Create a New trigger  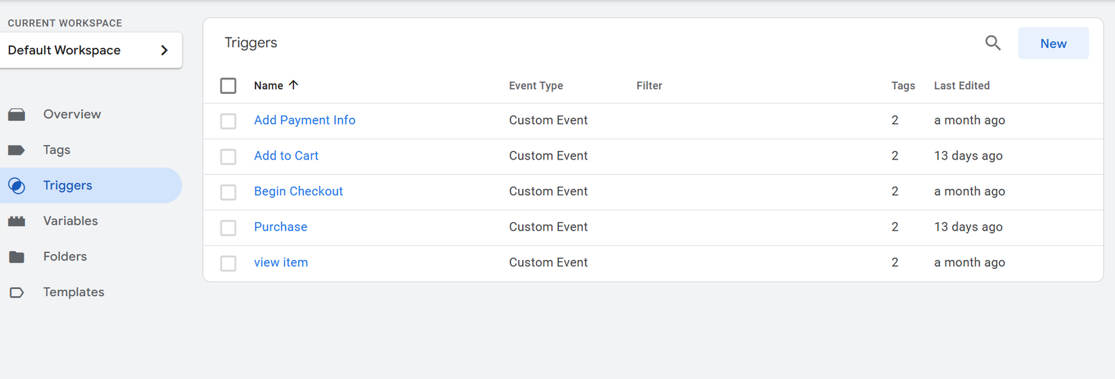click(x=1053, y=43)
